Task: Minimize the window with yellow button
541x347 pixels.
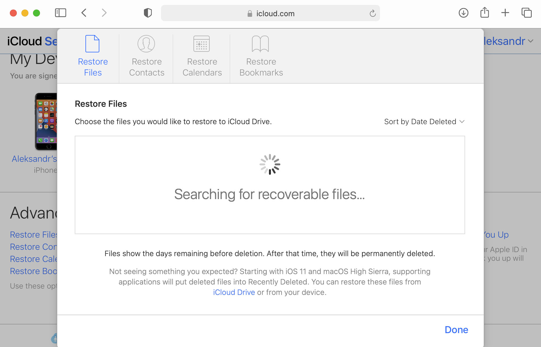Action: [25, 13]
